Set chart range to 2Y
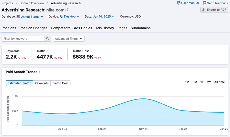 pos(209,82)
